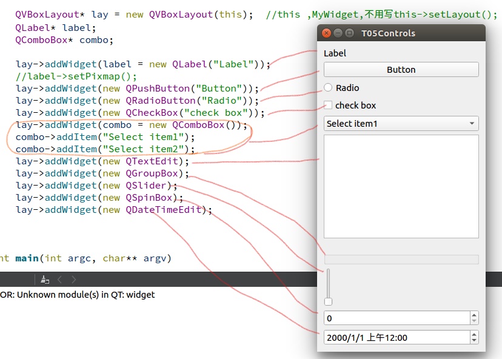Image resolution: width=502 pixels, height=359 pixels.
Task: Click the Label text in the window
Action: (335, 53)
